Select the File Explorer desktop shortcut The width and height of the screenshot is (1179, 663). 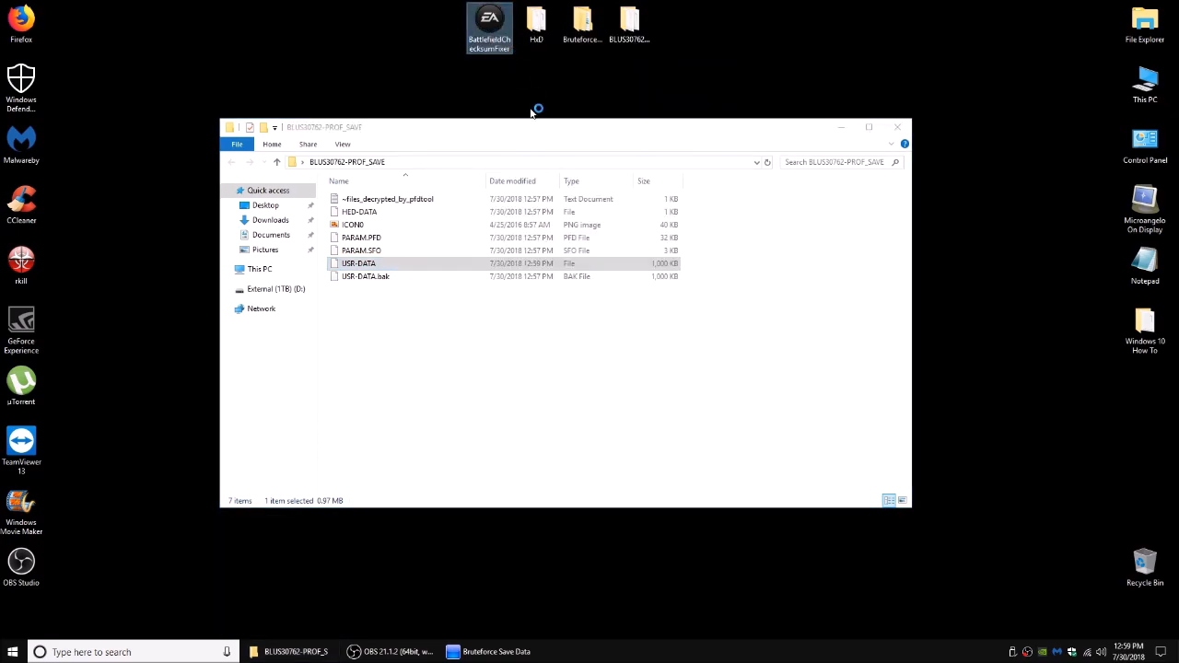[x=1145, y=25]
